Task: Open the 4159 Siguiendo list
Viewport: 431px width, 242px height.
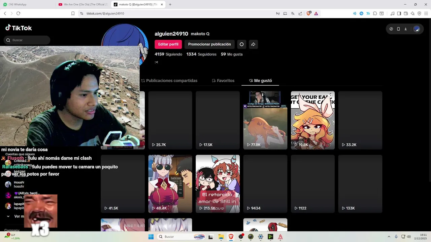Action: pos(168,54)
